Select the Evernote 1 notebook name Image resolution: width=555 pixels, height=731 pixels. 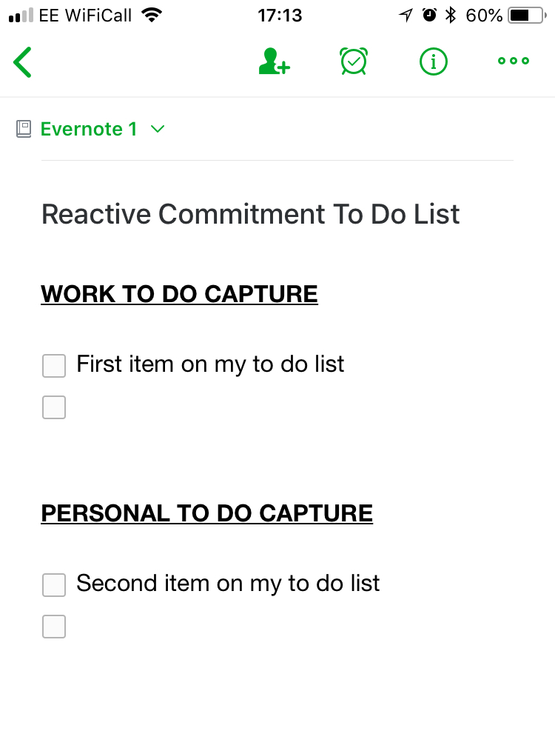[x=89, y=129]
